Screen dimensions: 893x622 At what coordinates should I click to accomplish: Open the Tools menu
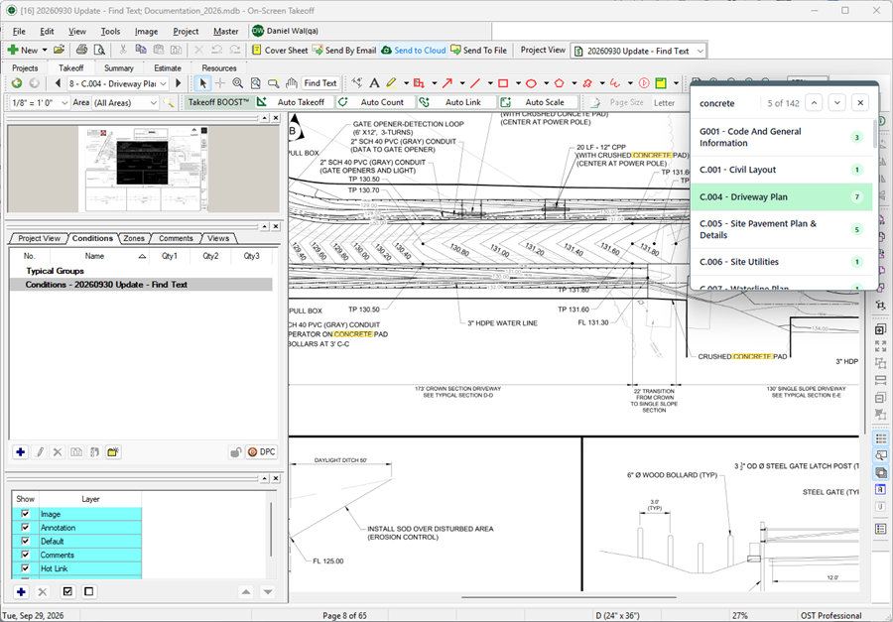(x=110, y=32)
